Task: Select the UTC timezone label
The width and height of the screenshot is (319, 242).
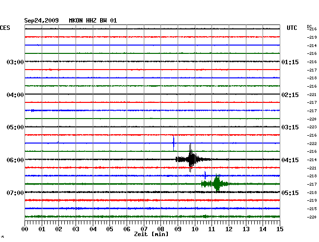Action: [292, 28]
